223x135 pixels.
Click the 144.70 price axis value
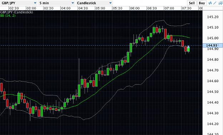click(213, 70)
